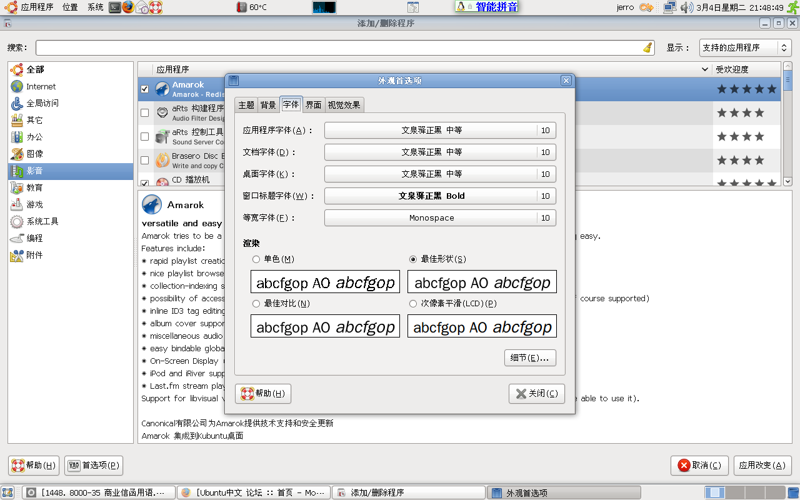Viewport: 800px width, 500px height.
Task: Switch to the 主题 tab
Action: [x=246, y=105]
